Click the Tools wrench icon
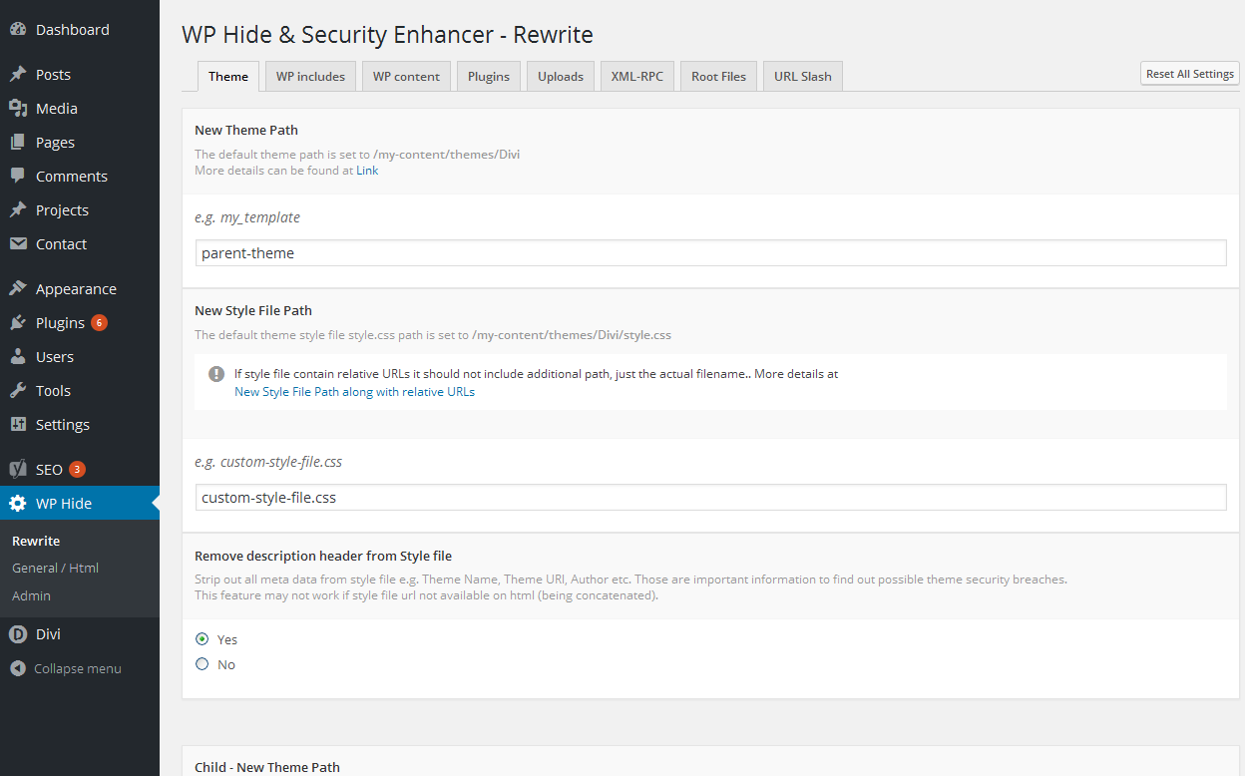The height and width of the screenshot is (776, 1245). (18, 391)
